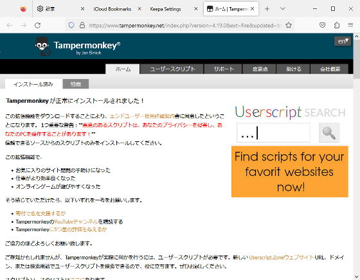Go forward to next page

[23, 25]
